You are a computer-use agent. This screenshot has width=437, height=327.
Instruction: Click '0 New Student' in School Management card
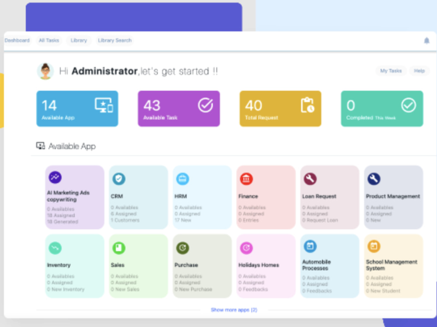tap(383, 291)
